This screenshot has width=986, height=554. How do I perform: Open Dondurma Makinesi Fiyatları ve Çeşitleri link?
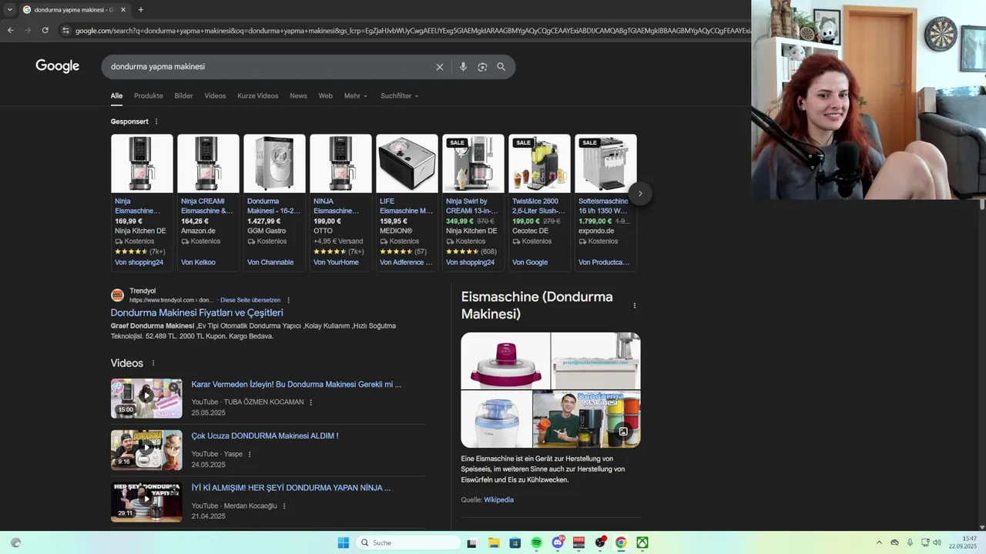(197, 313)
